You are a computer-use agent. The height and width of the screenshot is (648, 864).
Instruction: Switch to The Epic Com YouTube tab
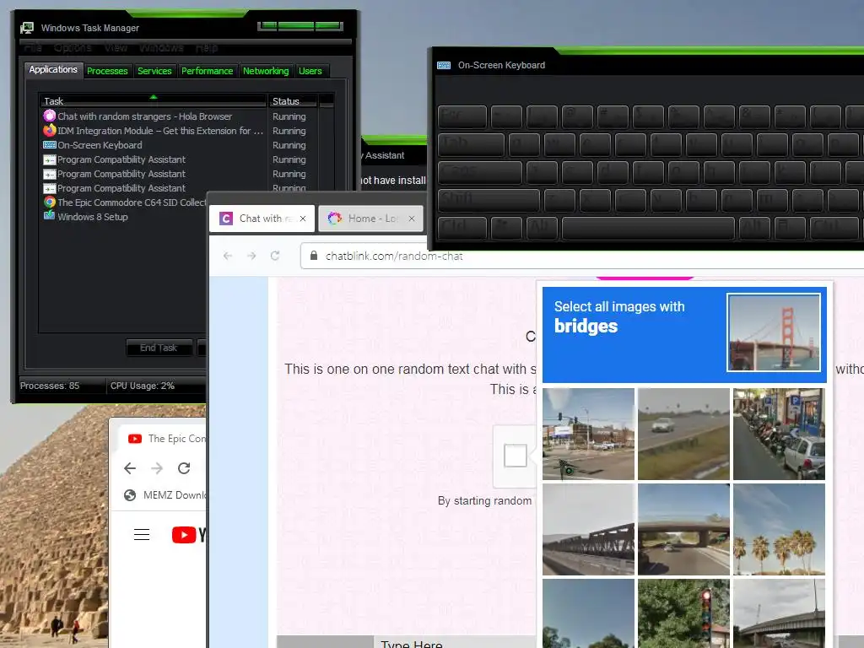coord(163,439)
